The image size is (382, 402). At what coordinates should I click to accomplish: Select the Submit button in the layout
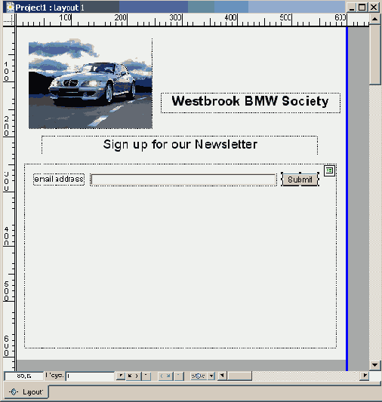pos(300,180)
